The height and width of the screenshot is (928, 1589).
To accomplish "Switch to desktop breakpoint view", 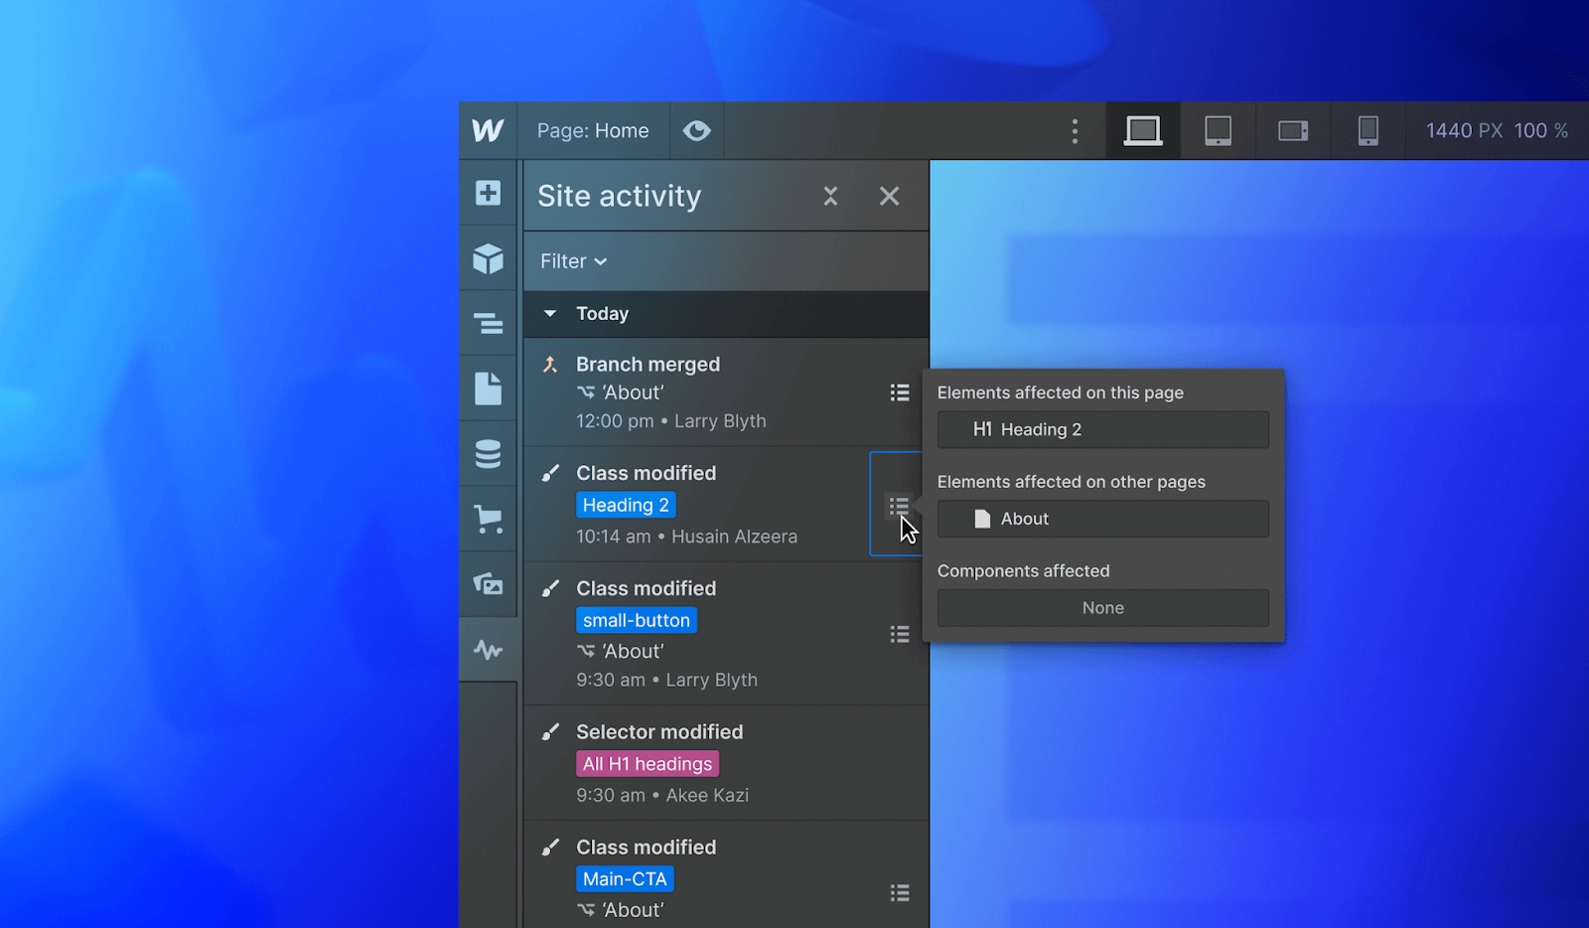I will click(x=1142, y=131).
